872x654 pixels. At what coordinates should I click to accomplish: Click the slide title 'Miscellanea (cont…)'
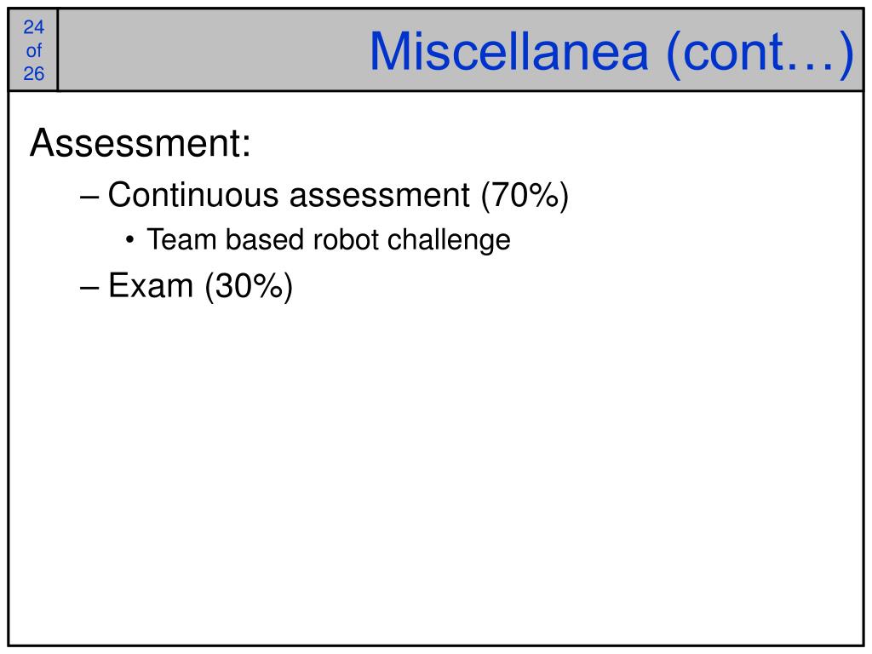coord(611,53)
